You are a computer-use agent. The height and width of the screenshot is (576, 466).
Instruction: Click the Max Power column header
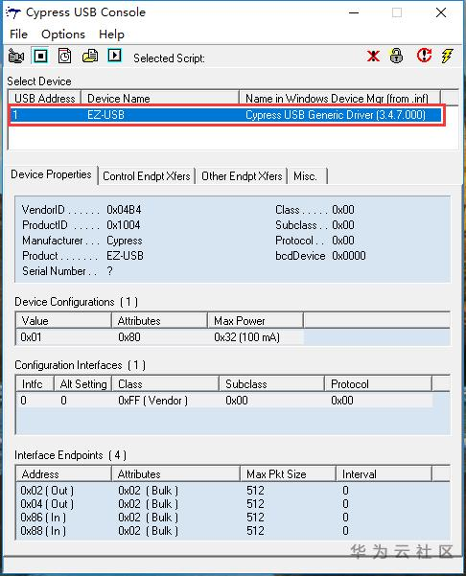coord(256,321)
